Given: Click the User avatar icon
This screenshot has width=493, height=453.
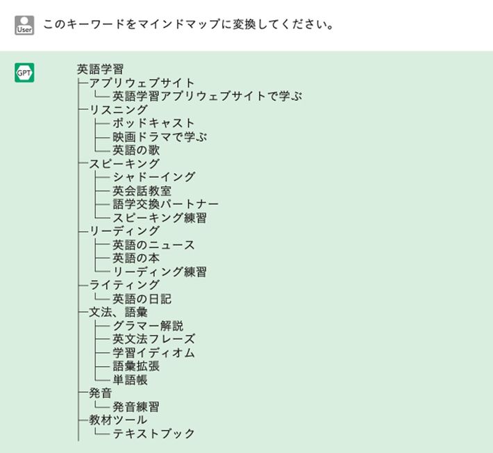Looking at the screenshot, I should pos(24,25).
